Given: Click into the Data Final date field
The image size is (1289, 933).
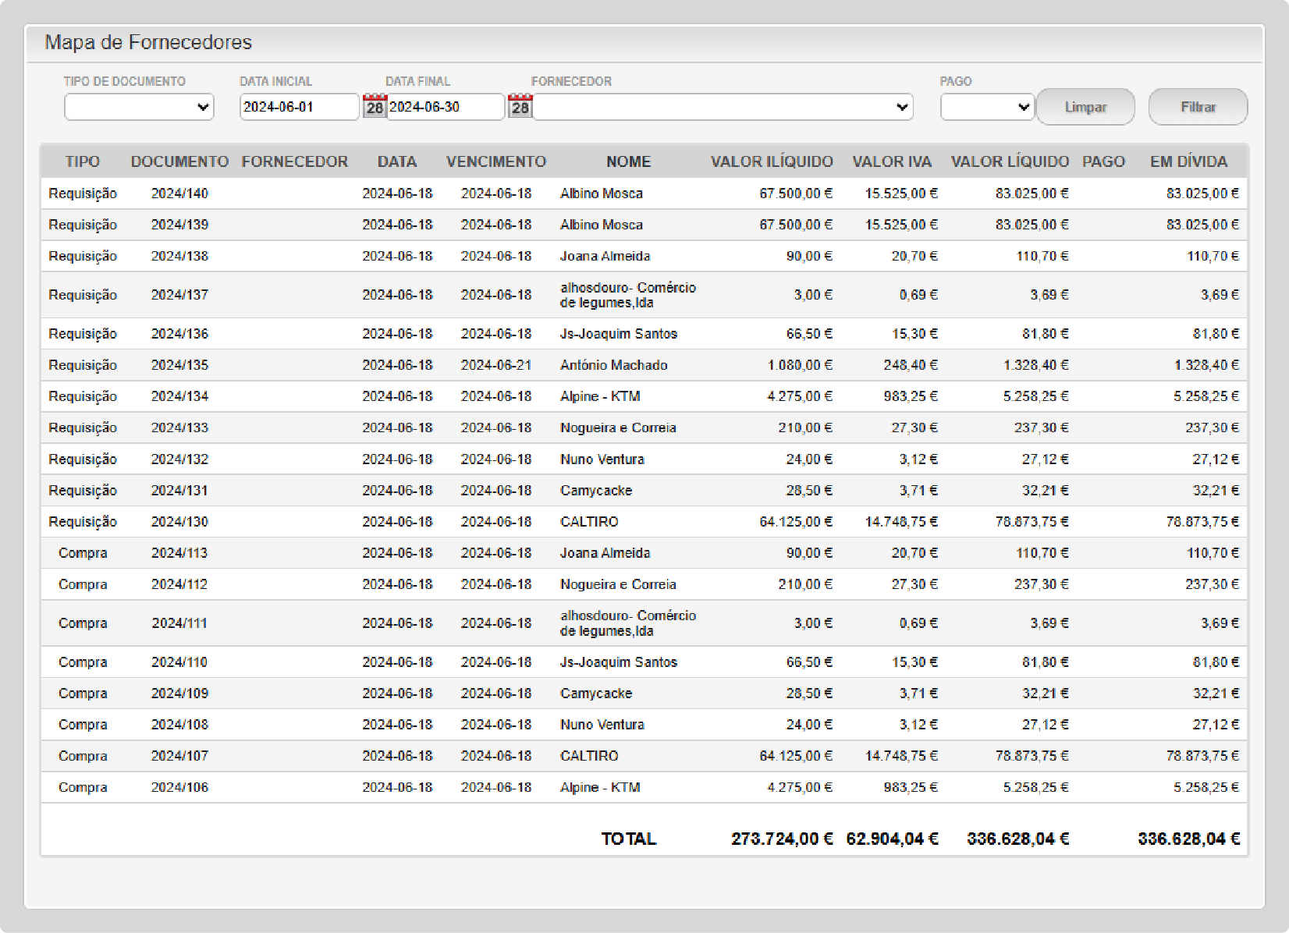Looking at the screenshot, I should 445,107.
